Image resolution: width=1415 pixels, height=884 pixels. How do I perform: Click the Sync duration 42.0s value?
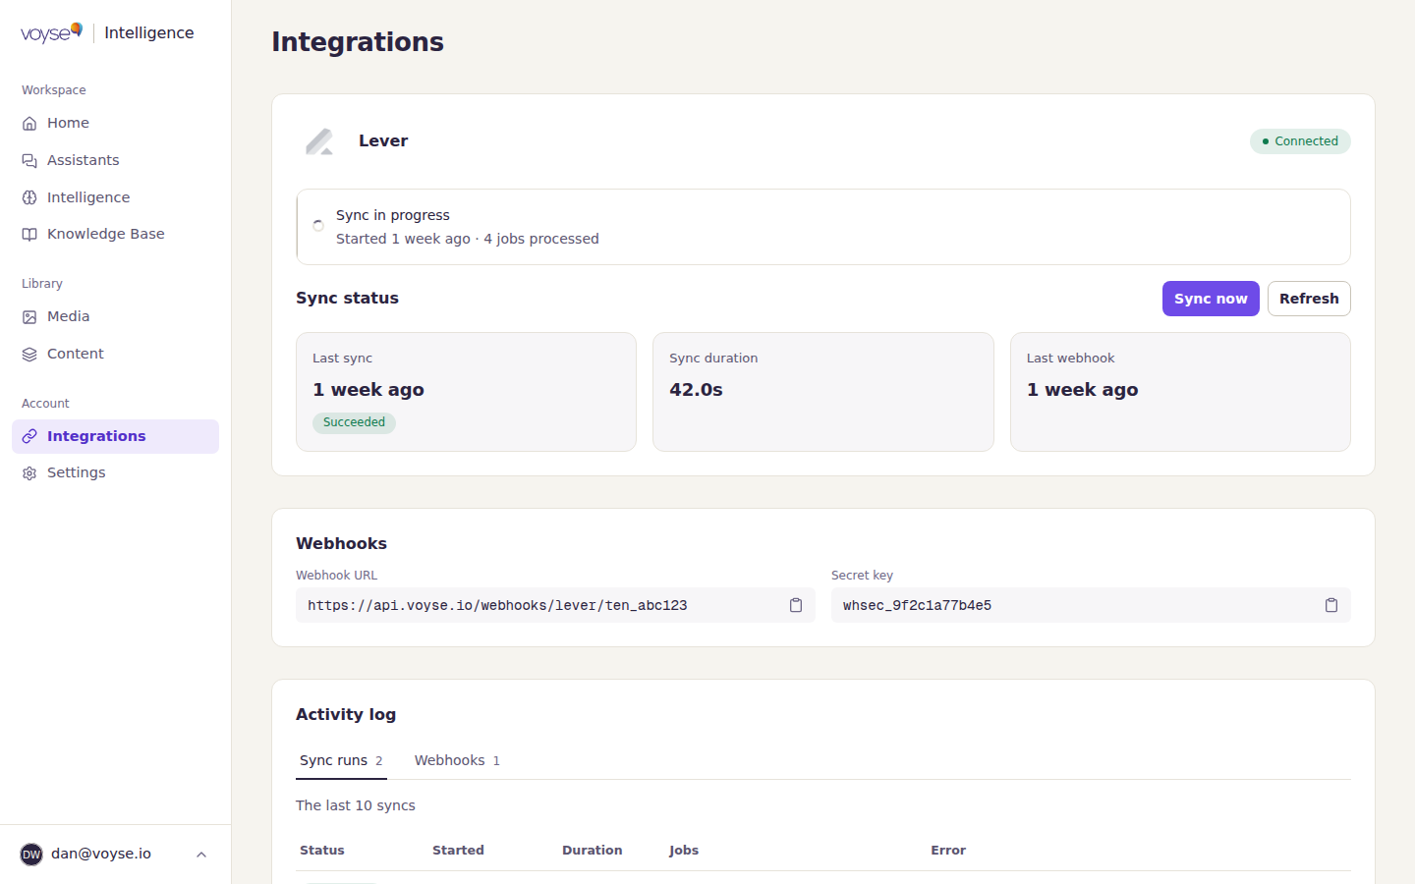pos(696,390)
